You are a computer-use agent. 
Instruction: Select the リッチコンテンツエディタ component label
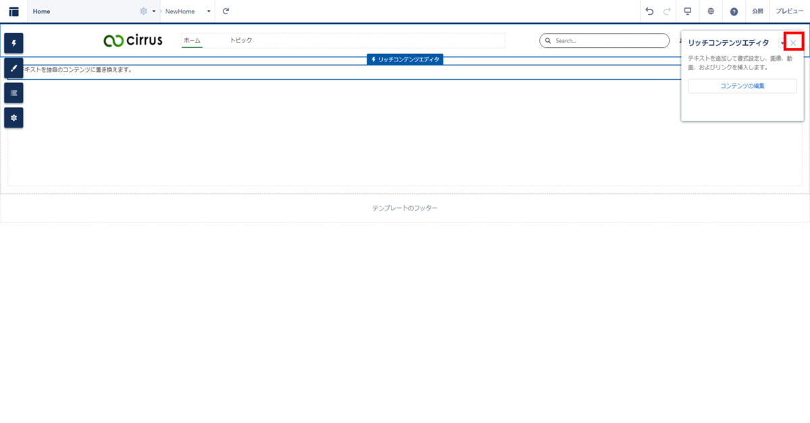pos(405,59)
